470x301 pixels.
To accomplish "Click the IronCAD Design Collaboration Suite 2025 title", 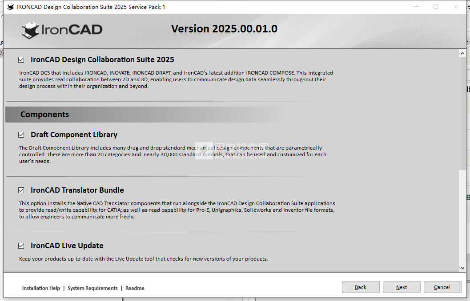I will click(x=102, y=60).
